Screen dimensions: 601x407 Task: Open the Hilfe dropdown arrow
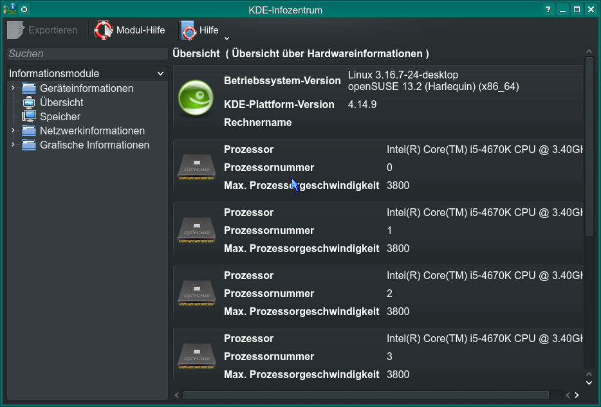[227, 39]
